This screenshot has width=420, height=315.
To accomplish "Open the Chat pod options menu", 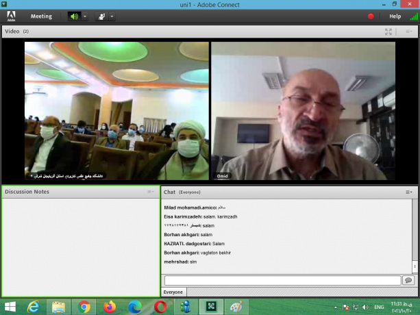I will 408,192.
